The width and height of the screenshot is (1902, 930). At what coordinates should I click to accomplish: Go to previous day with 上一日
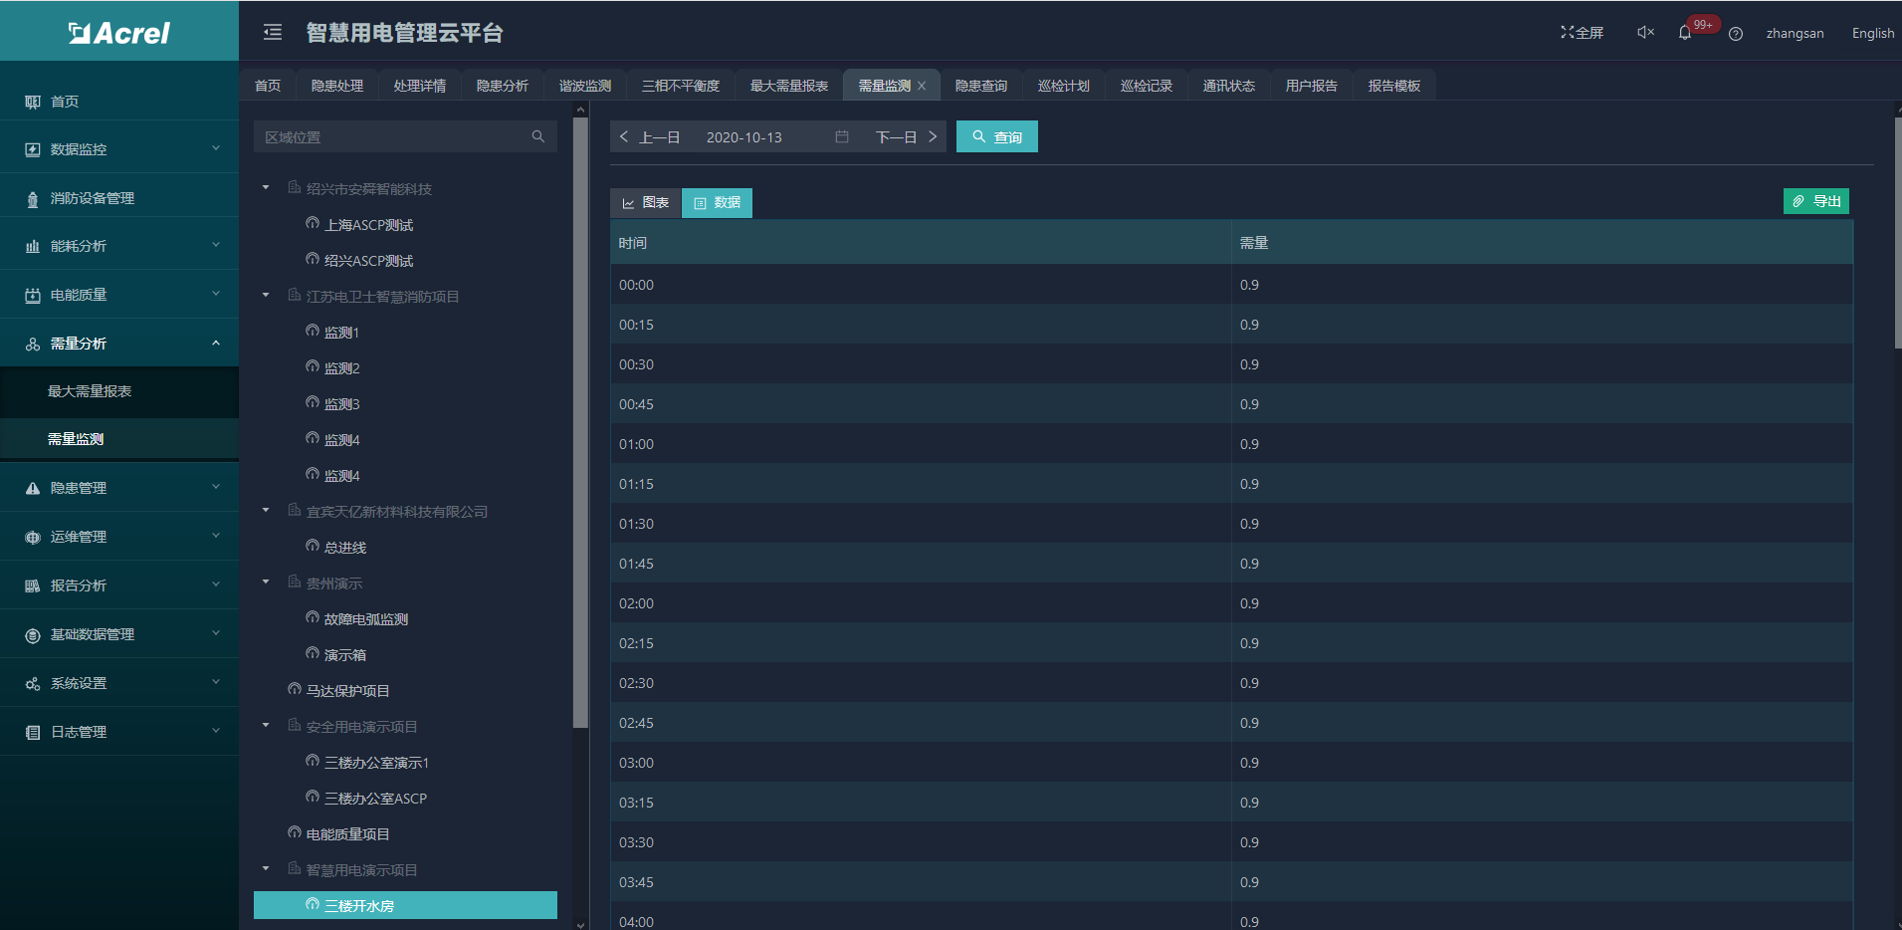click(x=650, y=137)
